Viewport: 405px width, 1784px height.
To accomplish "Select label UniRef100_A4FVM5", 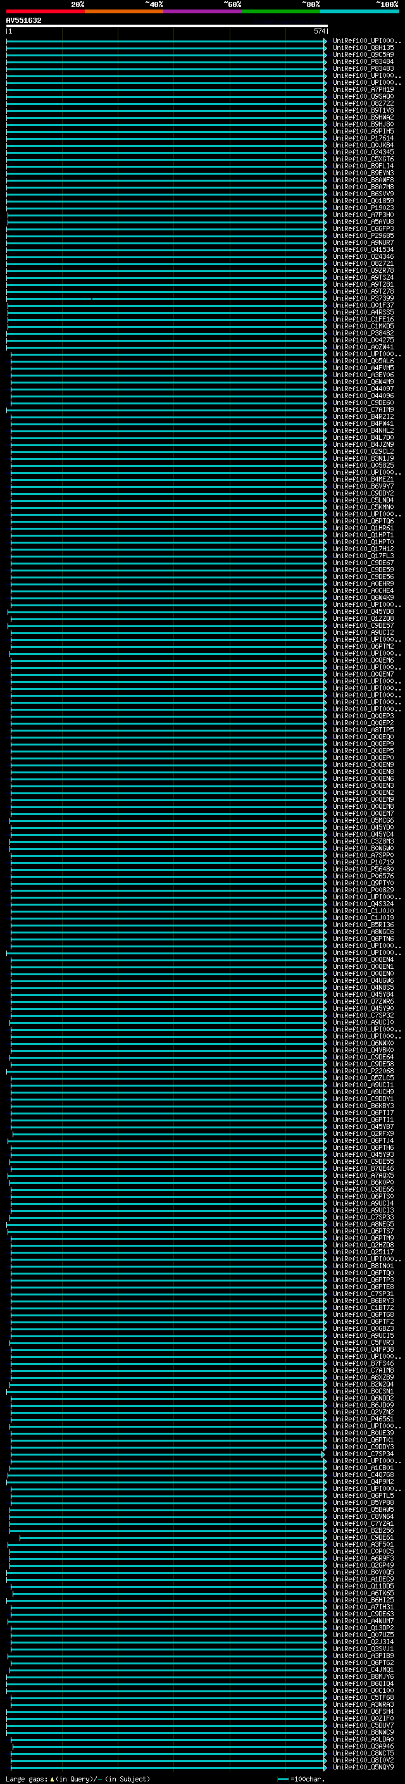I will click(363, 368).
